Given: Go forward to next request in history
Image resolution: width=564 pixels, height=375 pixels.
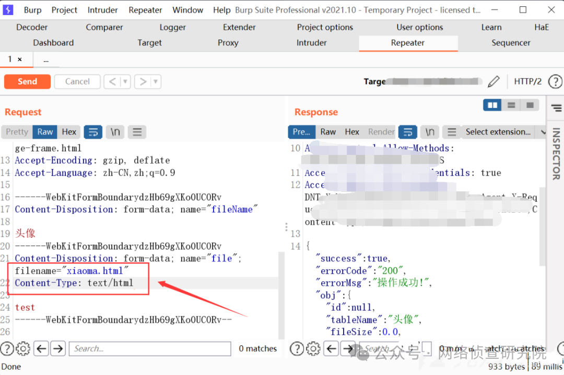Looking at the screenshot, I should (143, 81).
